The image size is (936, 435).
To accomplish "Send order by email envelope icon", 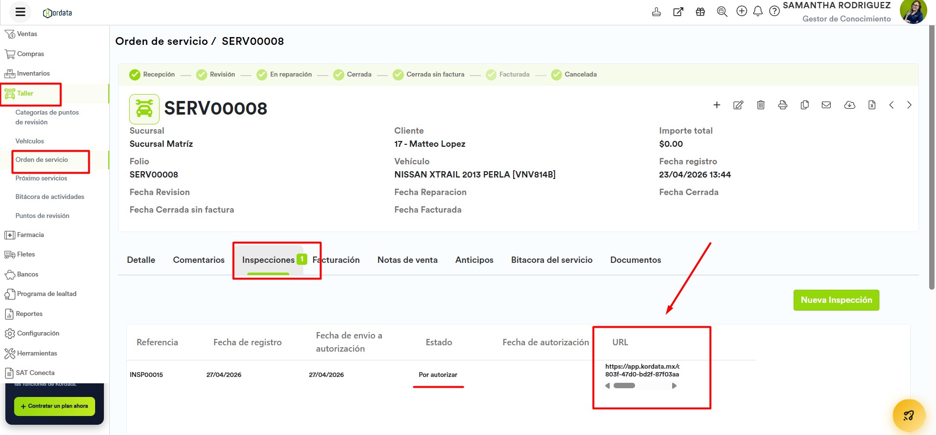I will point(826,105).
